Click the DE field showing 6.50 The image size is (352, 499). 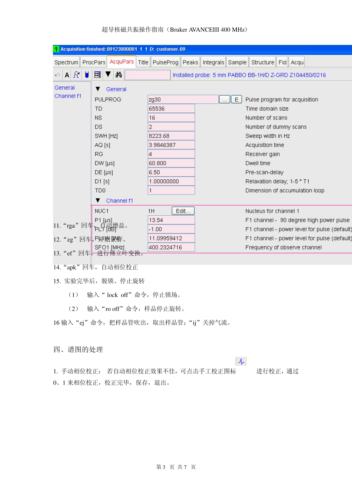(x=171, y=172)
